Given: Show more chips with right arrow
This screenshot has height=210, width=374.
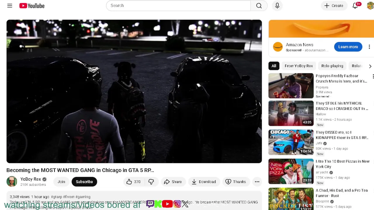Looking at the screenshot, I should 370,66.
